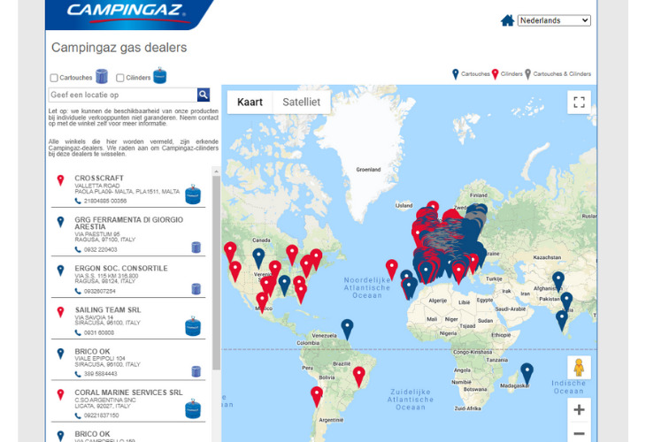Click cylinder icon in CROSSCRAFT row
This screenshot has height=442, width=646.
click(192, 194)
